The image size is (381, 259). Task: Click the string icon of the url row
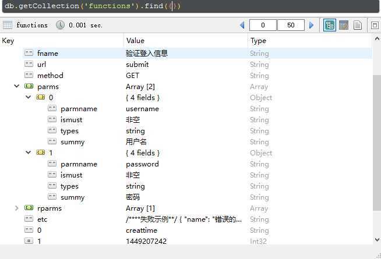29,64
